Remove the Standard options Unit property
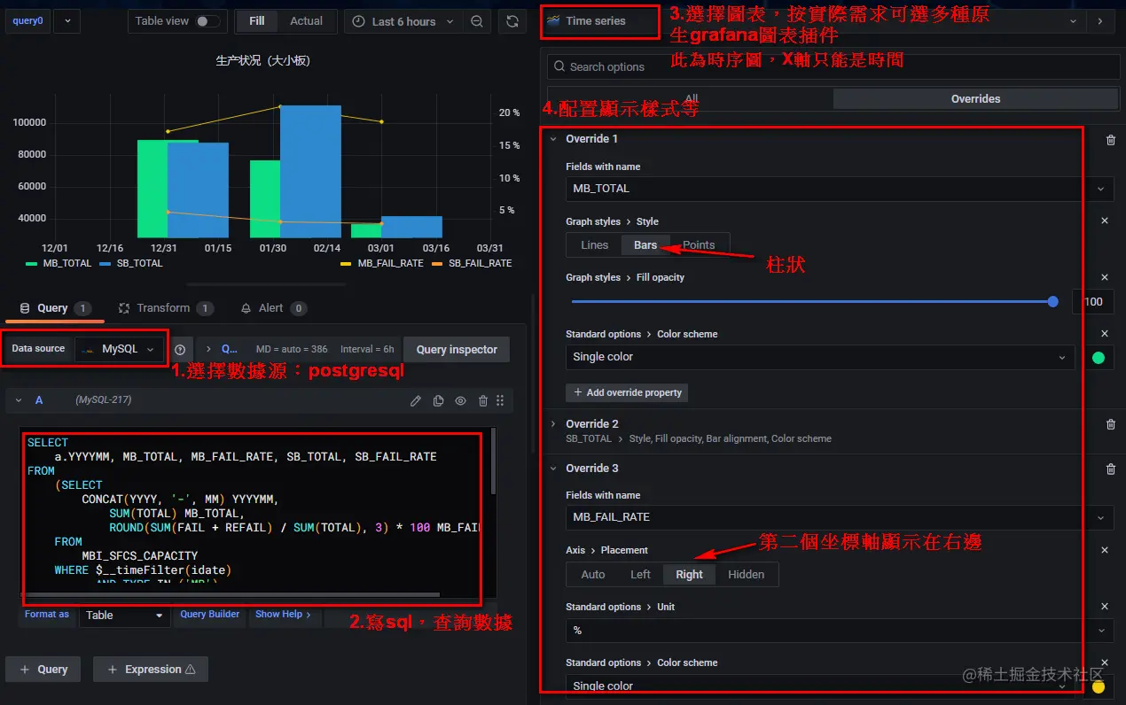1126x705 pixels. click(x=1105, y=607)
